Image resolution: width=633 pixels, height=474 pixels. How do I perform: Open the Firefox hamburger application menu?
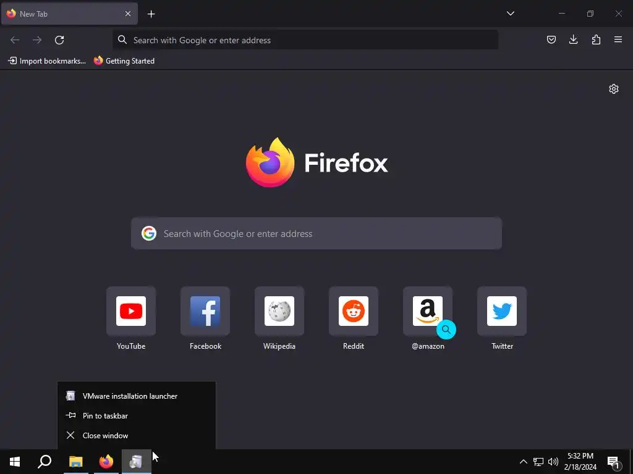618,39
